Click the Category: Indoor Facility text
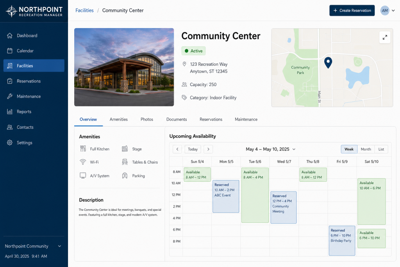The height and width of the screenshot is (267, 400). coord(213,97)
